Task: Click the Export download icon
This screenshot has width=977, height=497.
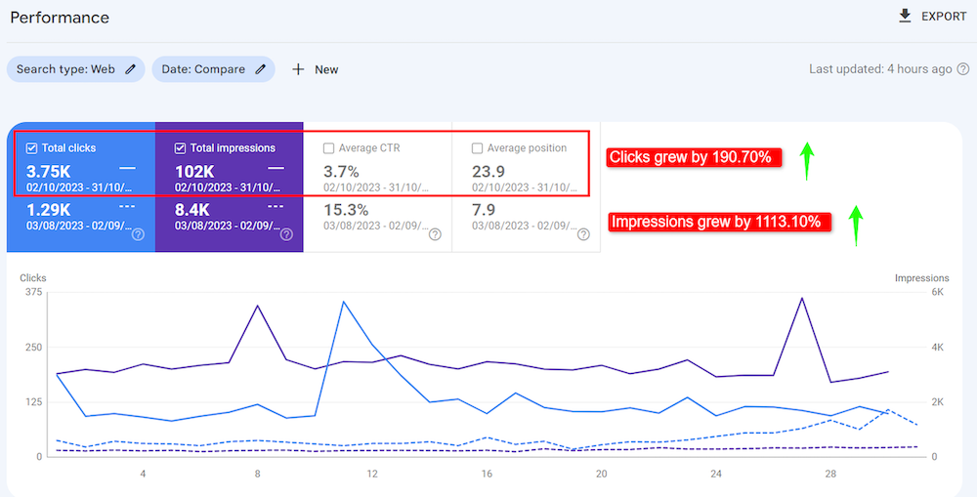Action: pos(905,17)
